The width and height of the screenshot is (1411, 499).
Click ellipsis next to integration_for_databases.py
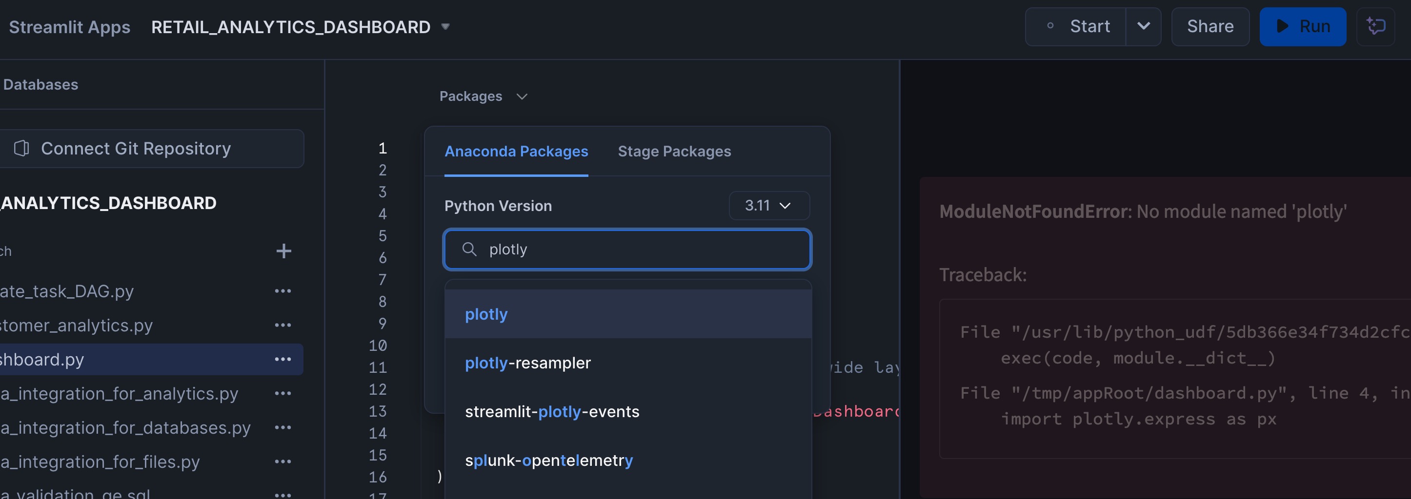coord(282,427)
